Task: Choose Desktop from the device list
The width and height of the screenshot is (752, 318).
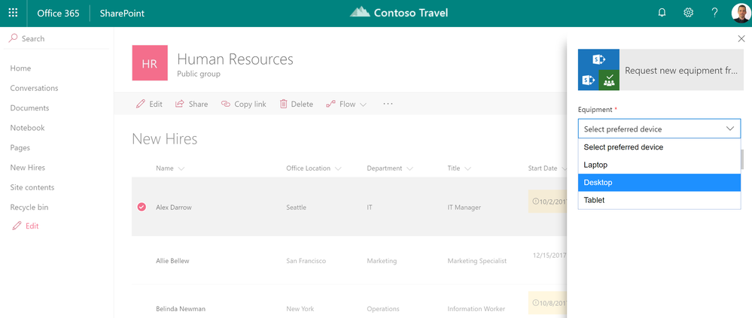Action: [x=659, y=183]
